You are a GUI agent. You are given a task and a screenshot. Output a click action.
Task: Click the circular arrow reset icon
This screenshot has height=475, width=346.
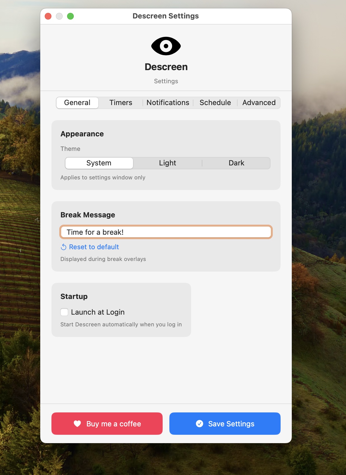[64, 247]
